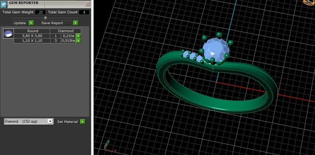Click the Update button label
315x155 pixels.
21,23
